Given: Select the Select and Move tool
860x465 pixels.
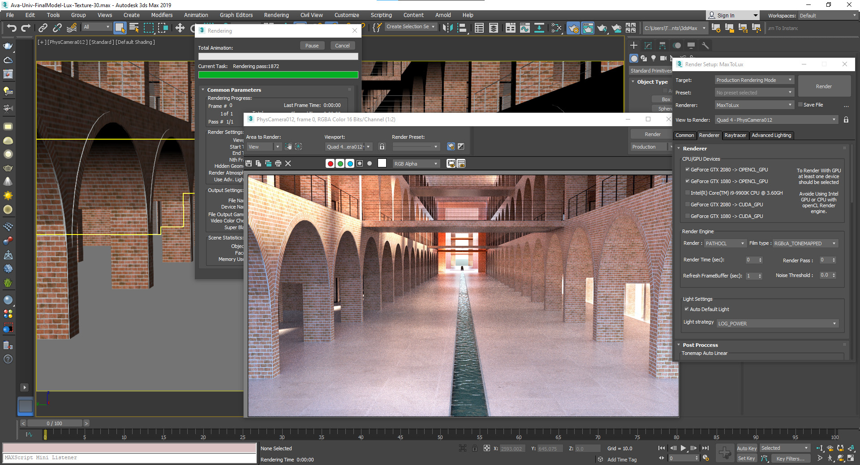Looking at the screenshot, I should click(x=180, y=28).
